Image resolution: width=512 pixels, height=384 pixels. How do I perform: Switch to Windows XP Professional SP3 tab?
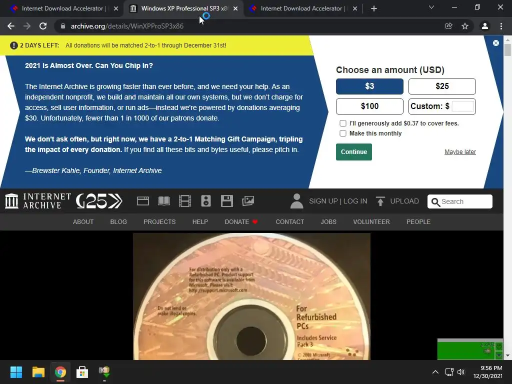tap(184, 8)
